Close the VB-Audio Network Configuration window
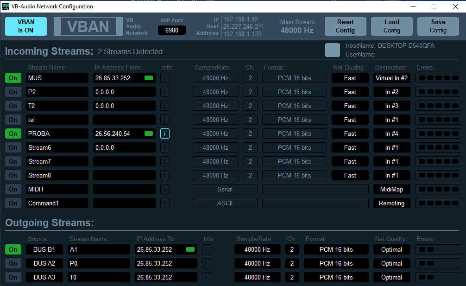This screenshot has width=466, height=286. (x=455, y=6)
